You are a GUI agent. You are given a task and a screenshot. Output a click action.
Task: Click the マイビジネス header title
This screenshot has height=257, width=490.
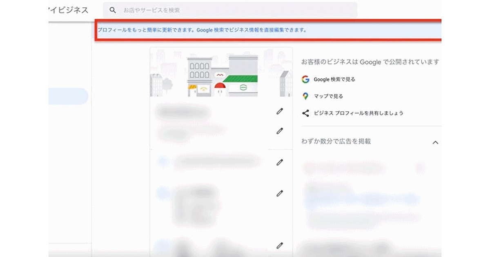(68, 10)
